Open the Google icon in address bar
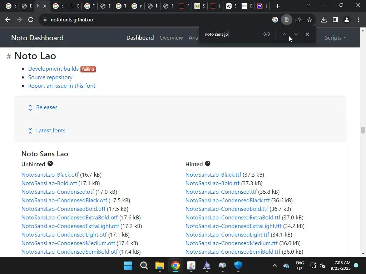 (275, 20)
